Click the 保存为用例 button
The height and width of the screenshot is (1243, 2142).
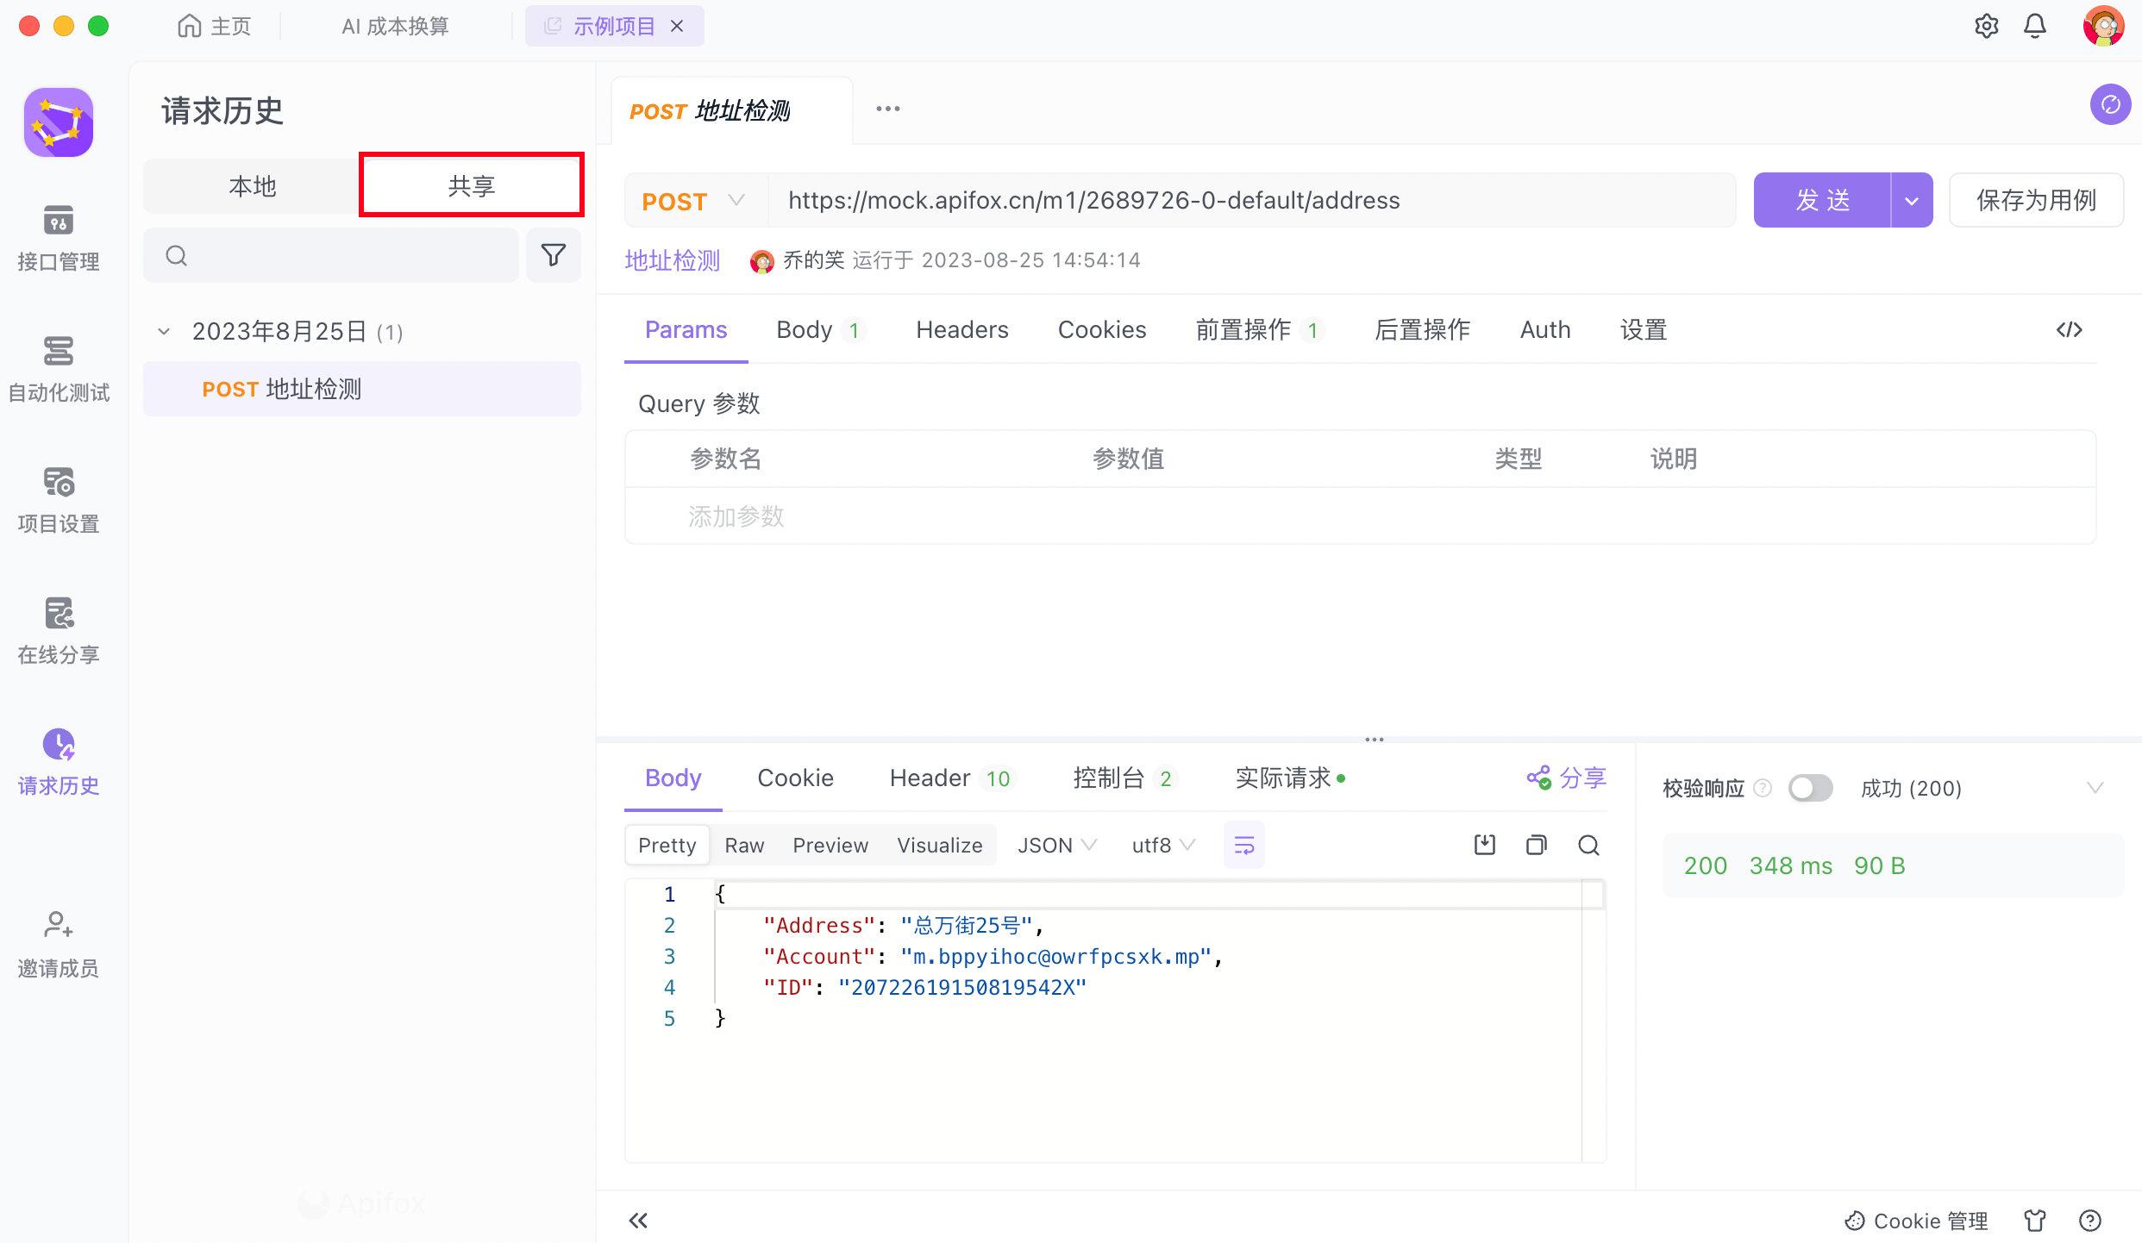click(2035, 201)
